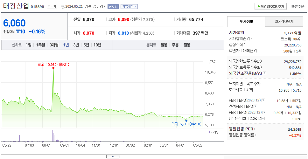Click help icon next to 추정PER EPS
The width and height of the screenshot is (308, 159).
click(255, 107)
